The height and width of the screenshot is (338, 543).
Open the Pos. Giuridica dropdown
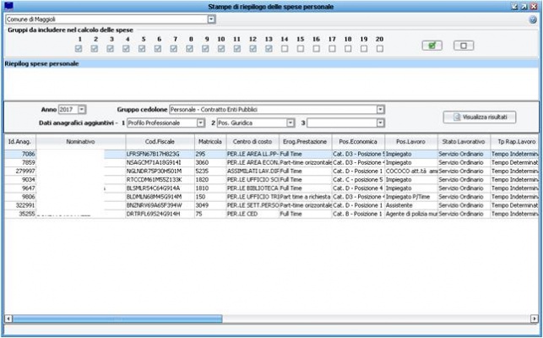click(290, 123)
